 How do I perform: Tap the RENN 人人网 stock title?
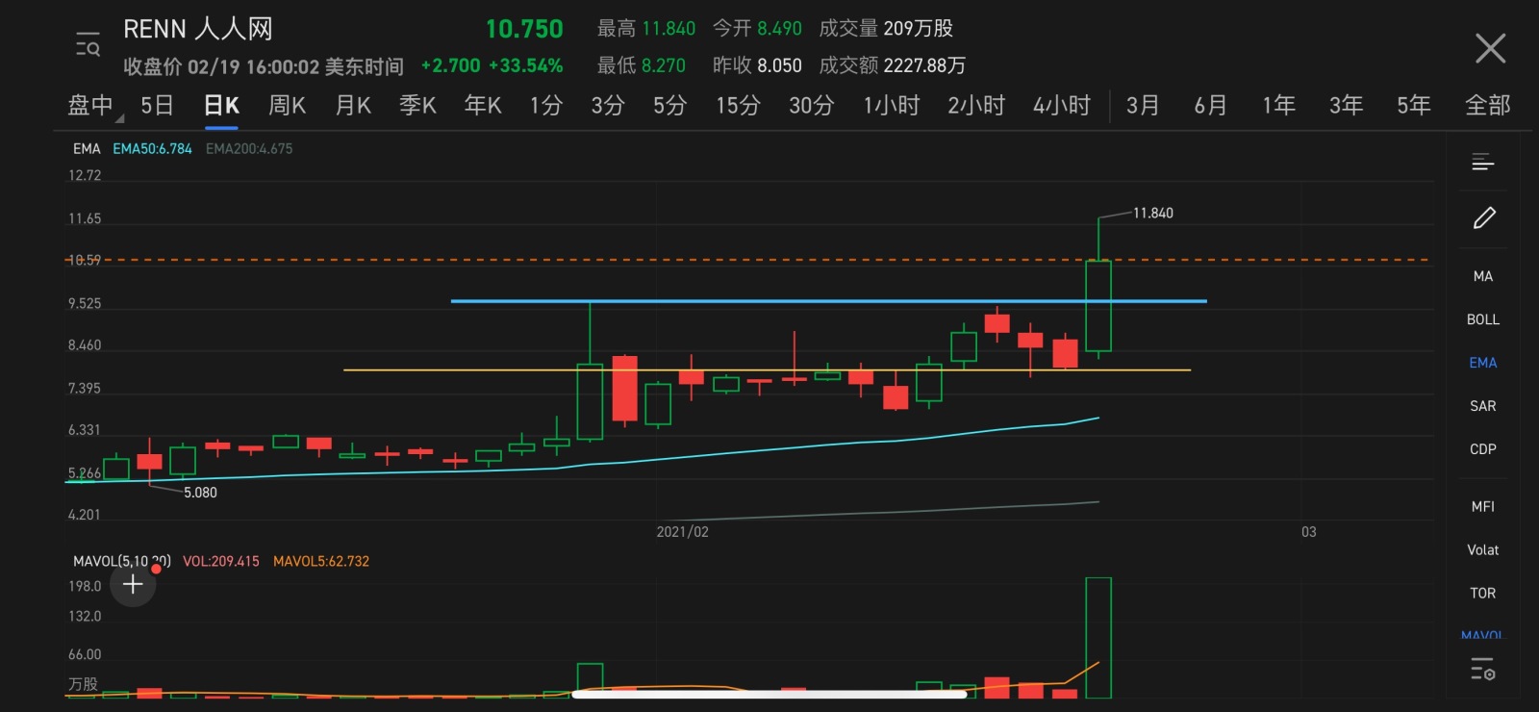(x=198, y=29)
